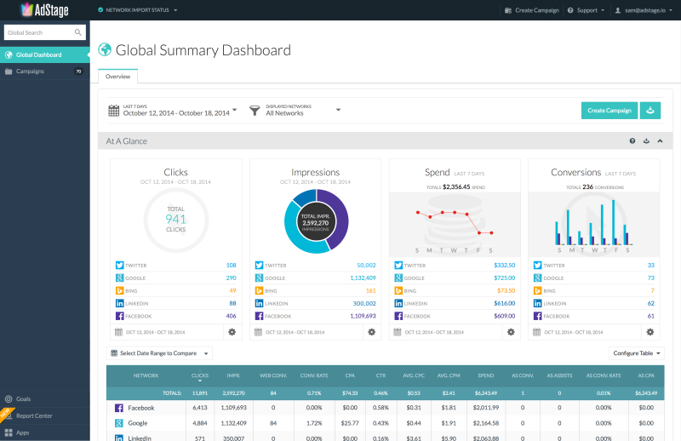681x441 pixels.
Task: Click the globe icon beside the dashboard title
Action: click(105, 50)
